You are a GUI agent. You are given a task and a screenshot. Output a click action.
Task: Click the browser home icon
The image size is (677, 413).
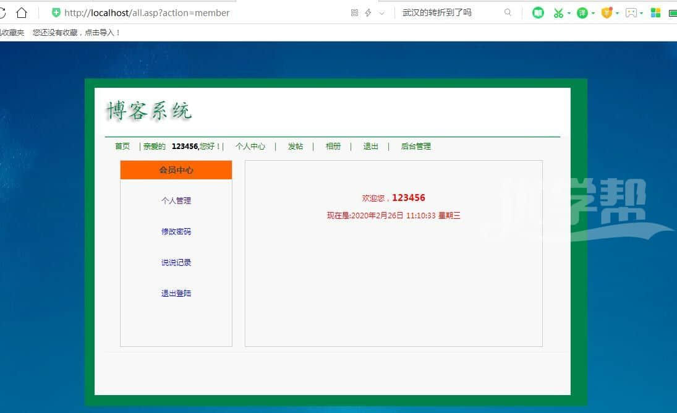pyautogui.click(x=22, y=12)
